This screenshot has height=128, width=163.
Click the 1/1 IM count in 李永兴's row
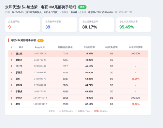point(111,98)
